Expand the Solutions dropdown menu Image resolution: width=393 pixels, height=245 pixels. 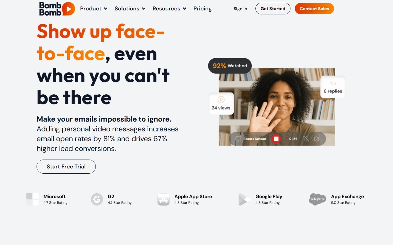(130, 9)
